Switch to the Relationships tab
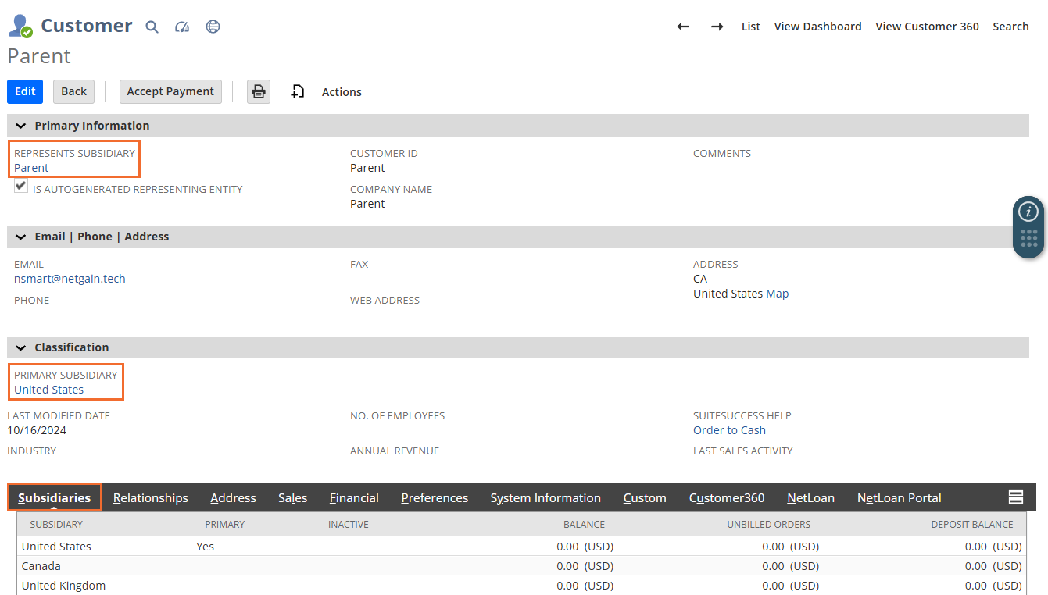Viewport: 1048px width, 595px height. 150,498
